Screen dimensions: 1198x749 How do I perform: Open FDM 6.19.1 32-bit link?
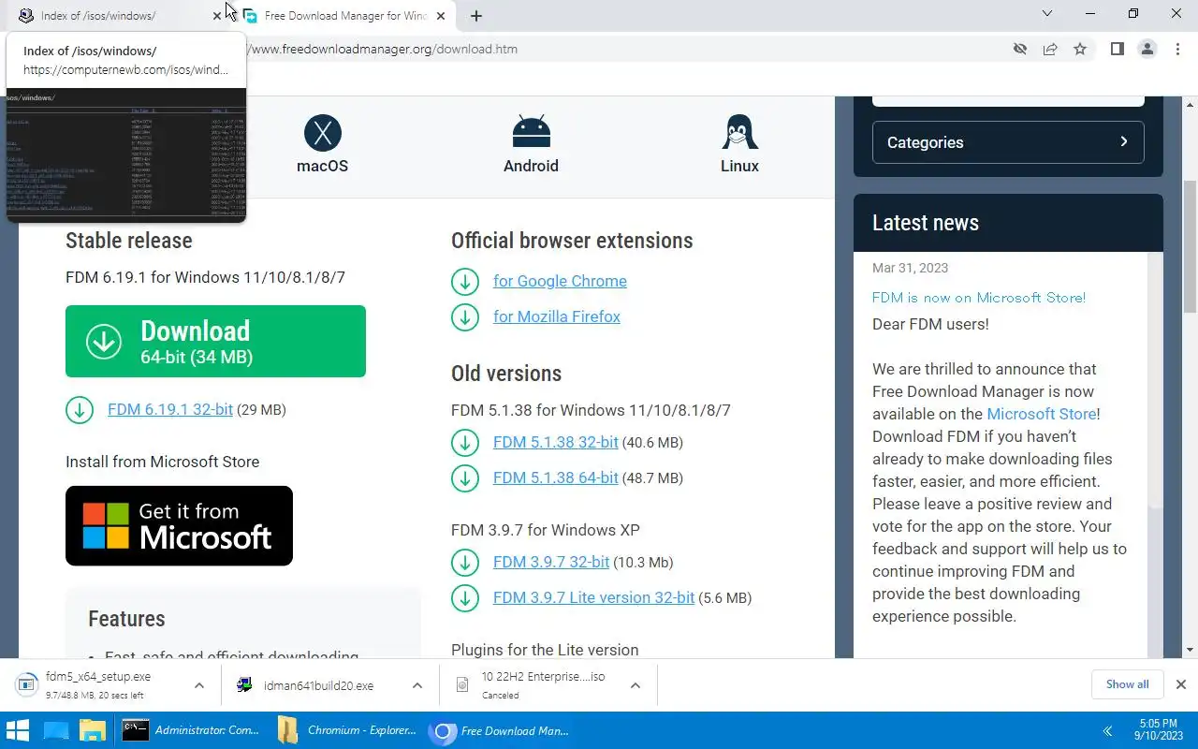coord(170,409)
